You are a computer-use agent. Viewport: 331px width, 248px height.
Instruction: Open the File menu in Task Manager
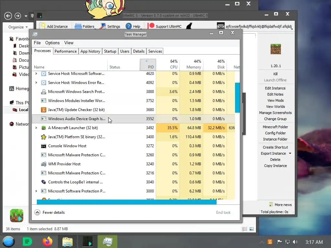pos(37,43)
